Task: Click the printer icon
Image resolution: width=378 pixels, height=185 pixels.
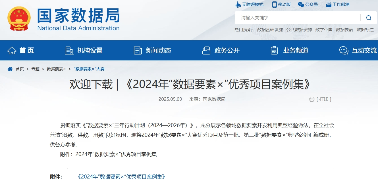Action: 312,99
